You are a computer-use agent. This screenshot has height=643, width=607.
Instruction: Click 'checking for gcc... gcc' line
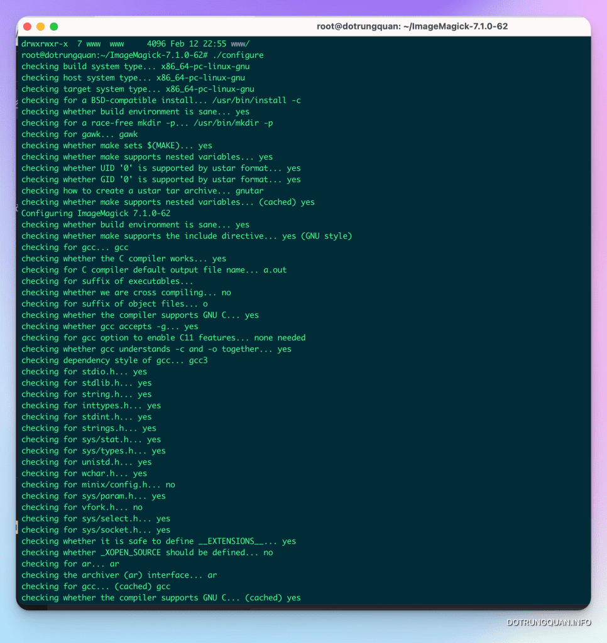point(75,247)
